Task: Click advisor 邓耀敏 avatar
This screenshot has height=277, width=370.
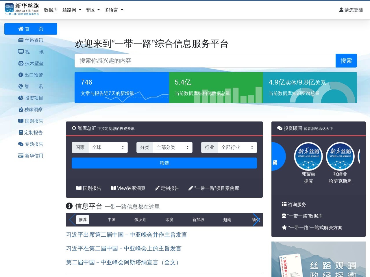Action: click(308, 156)
